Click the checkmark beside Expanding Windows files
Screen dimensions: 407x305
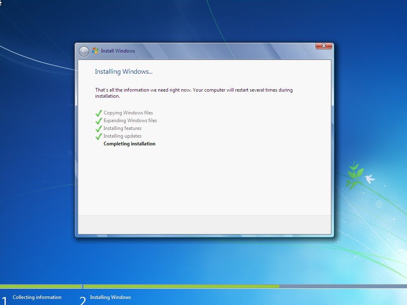(98, 121)
